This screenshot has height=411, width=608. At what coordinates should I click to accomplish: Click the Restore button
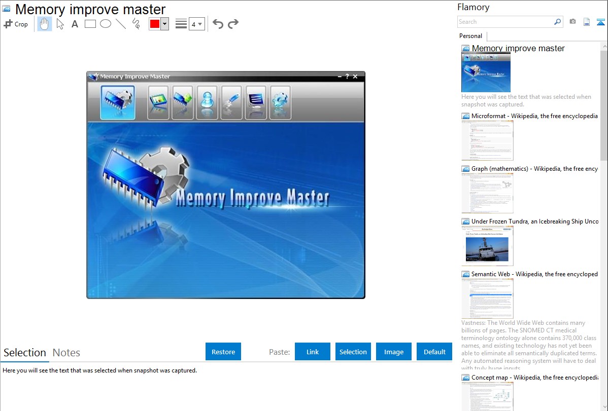[223, 352]
